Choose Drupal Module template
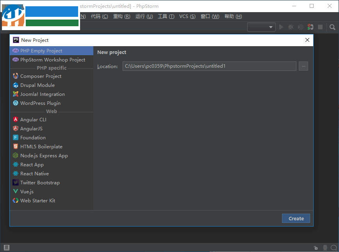This screenshot has height=252, width=339. pos(52,85)
